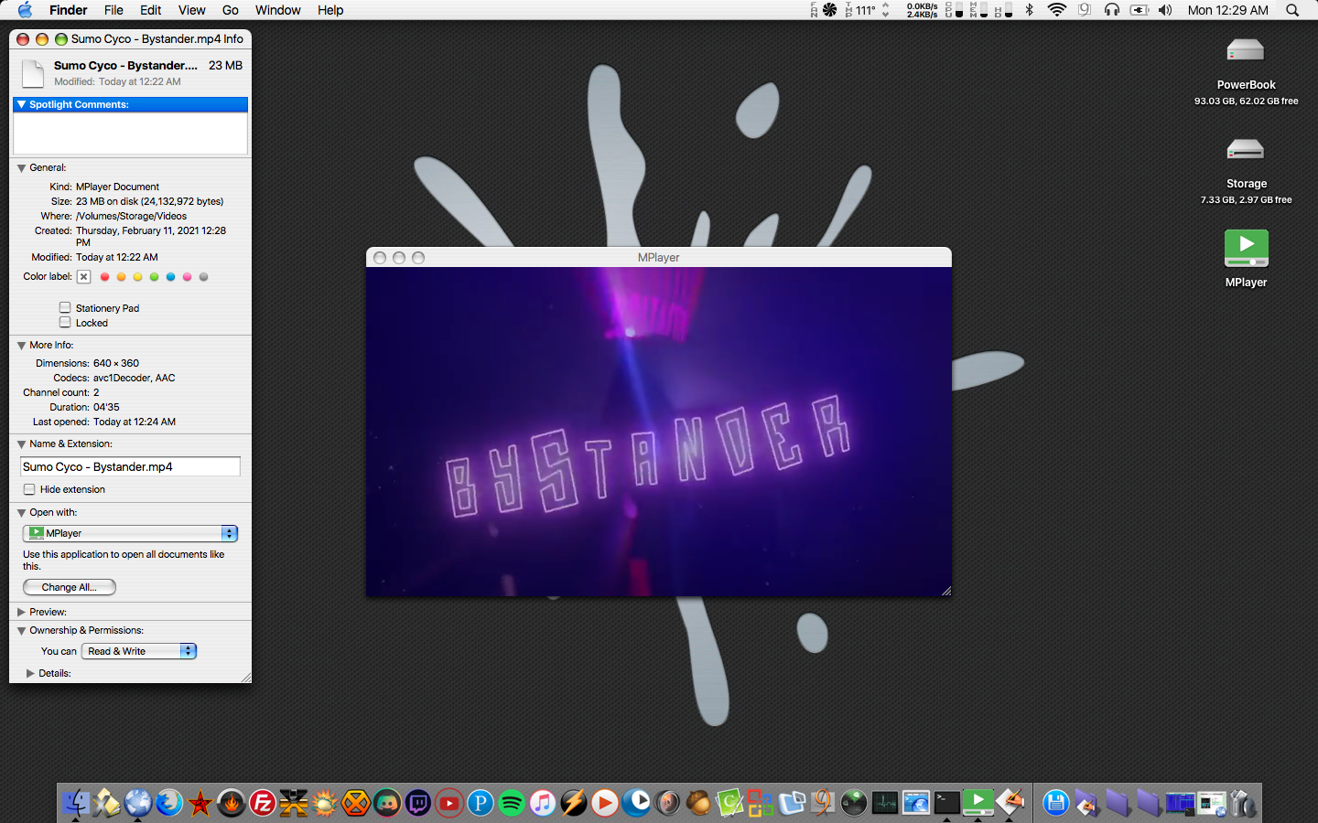Open the Read & Write permissions dropdown
This screenshot has width=1318, height=823.
(x=139, y=651)
